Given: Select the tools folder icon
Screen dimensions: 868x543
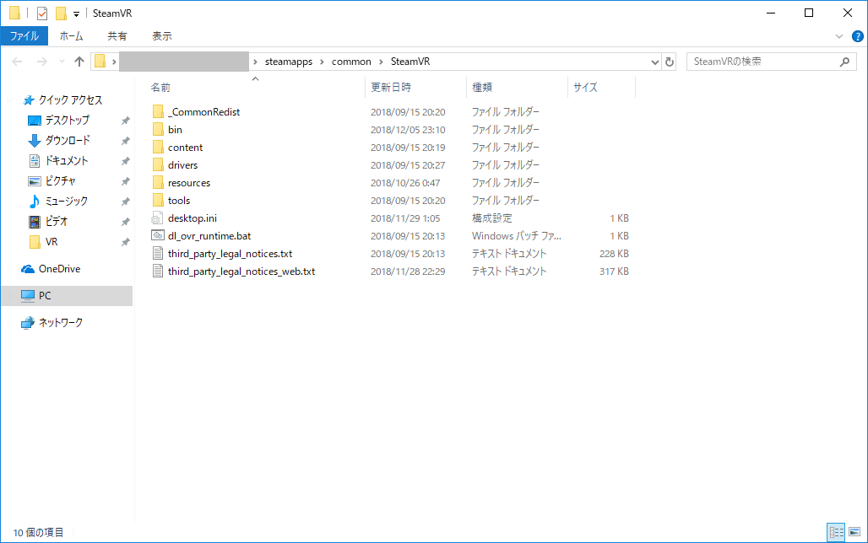Looking at the screenshot, I should tap(158, 200).
